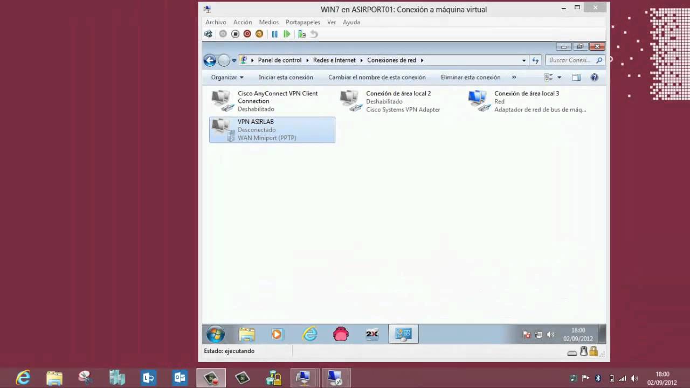Open the Archivo menu
The width and height of the screenshot is (690, 388).
click(x=216, y=22)
